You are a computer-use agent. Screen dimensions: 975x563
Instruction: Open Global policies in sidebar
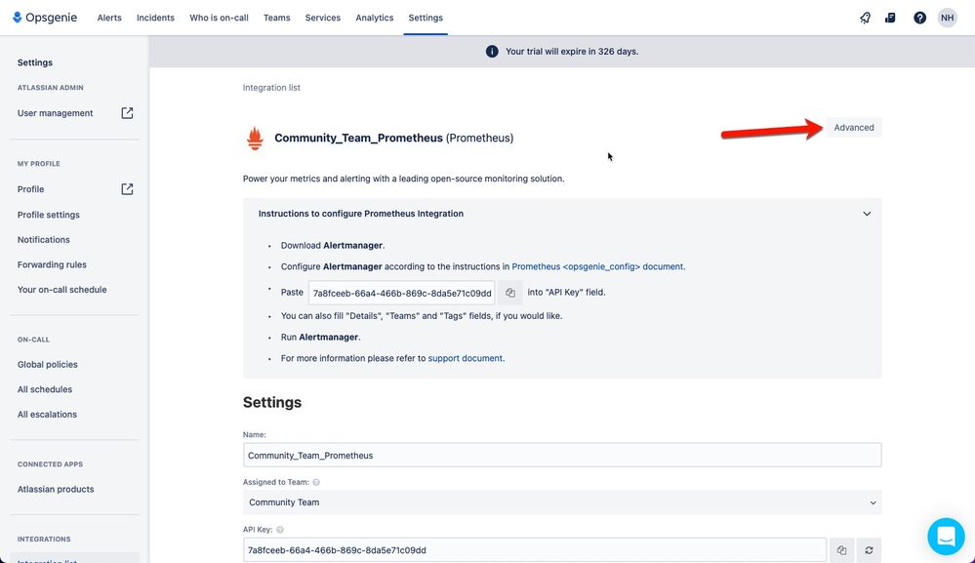click(x=47, y=364)
